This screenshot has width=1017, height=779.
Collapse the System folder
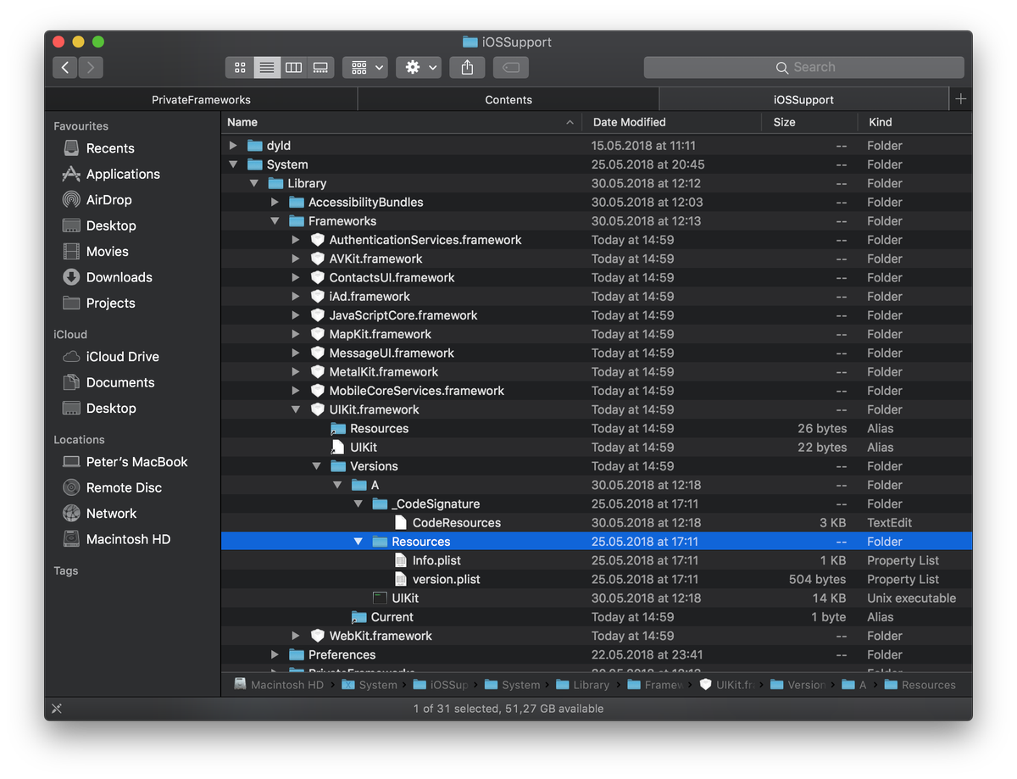(233, 164)
